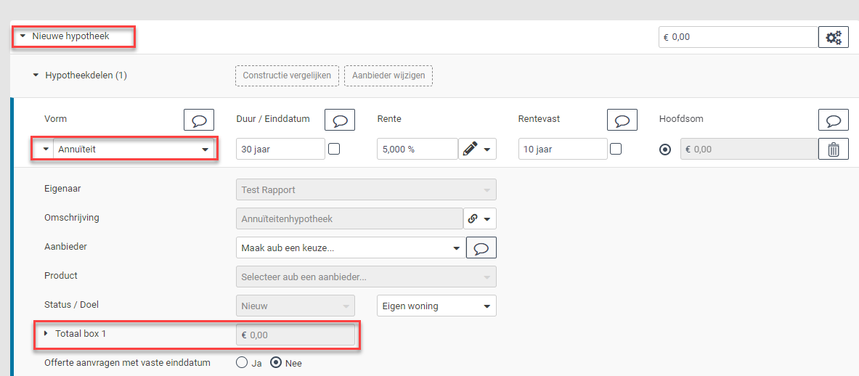This screenshot has height=376, width=859.
Task: Open the Annuïteit mortgage form dropdown
Action: pos(133,149)
